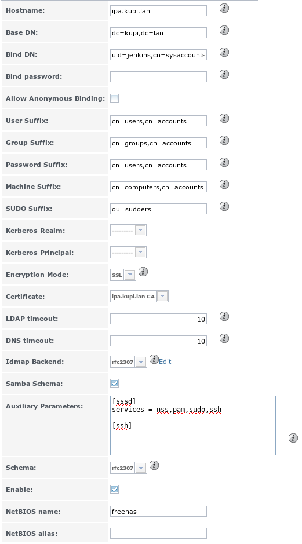Screen dimensions: 302x544
Task: Focus the Hostname input field
Action: tap(159, 11)
